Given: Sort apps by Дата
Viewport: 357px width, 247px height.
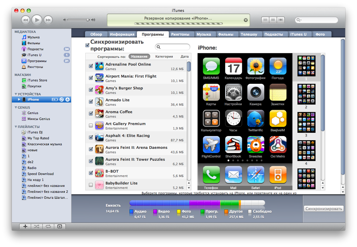Looking at the screenshot, I should 184,56.
